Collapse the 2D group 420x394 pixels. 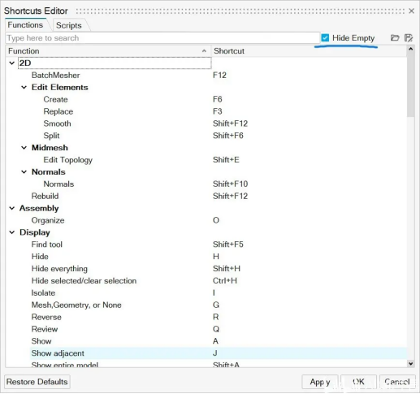[x=12, y=63]
